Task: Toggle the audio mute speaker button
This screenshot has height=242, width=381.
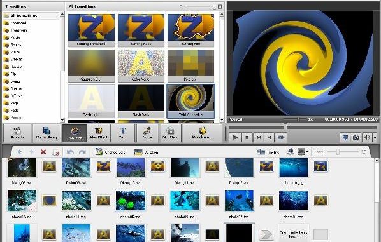Action: (x=366, y=137)
